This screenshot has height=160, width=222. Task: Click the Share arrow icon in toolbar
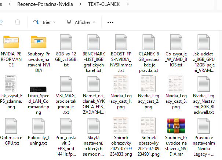tap(1, 22)
